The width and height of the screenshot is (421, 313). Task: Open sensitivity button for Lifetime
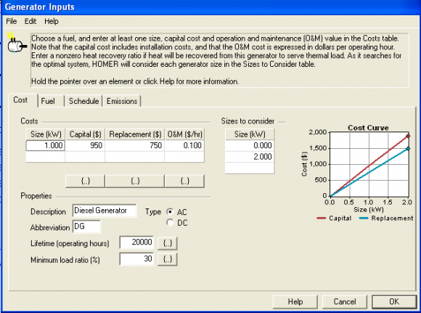tap(167, 243)
